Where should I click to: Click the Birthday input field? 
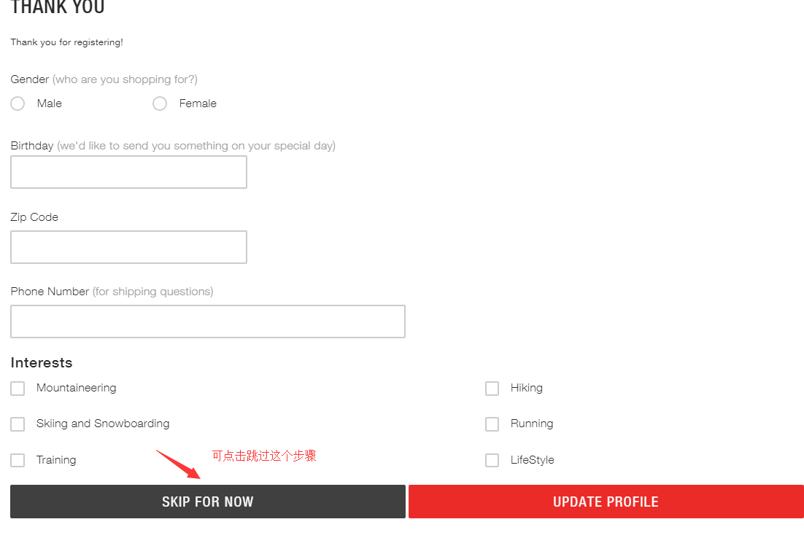(x=128, y=172)
